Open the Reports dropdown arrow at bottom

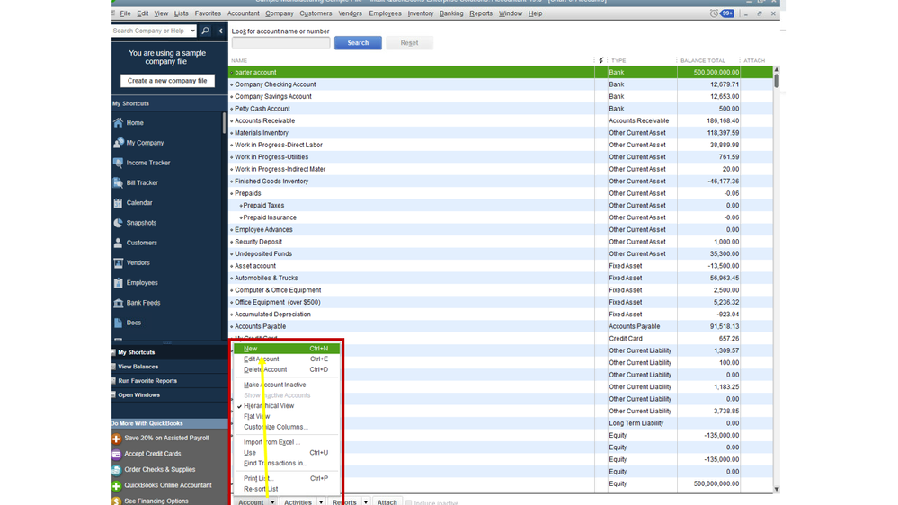tap(365, 502)
